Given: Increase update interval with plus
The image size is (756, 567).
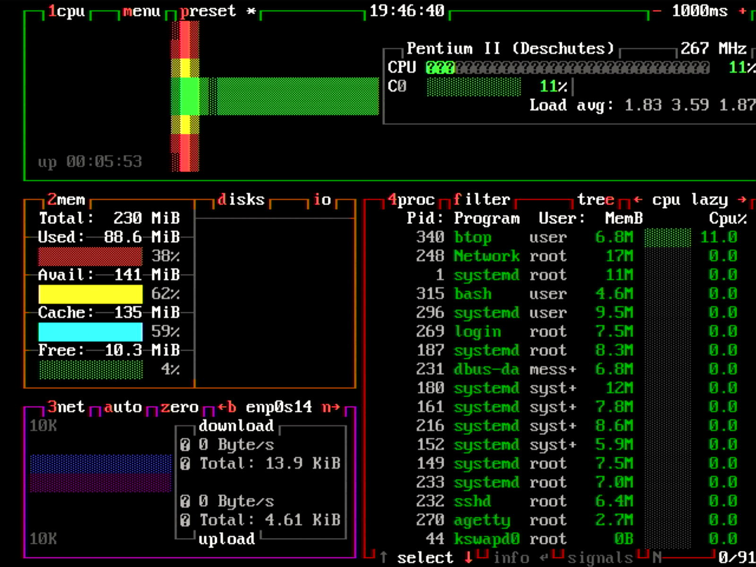Looking at the screenshot, I should pyautogui.click(x=742, y=10).
